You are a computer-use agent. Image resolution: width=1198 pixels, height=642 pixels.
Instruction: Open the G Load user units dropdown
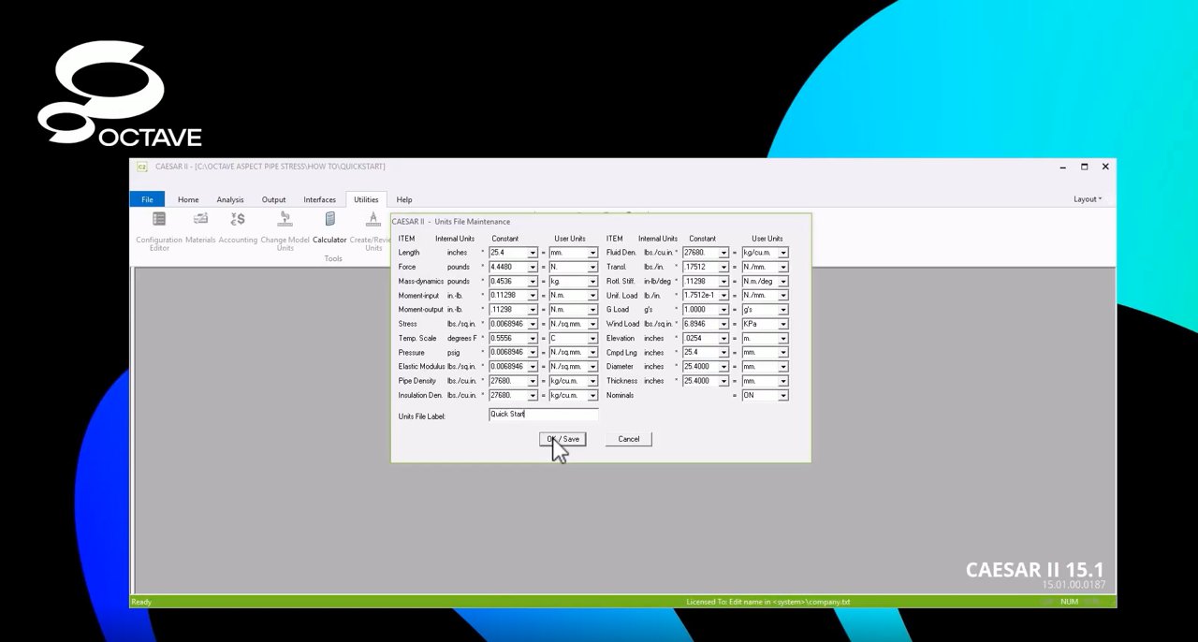tap(783, 310)
